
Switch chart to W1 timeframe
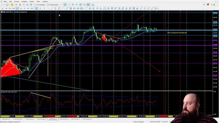(28, 9)
